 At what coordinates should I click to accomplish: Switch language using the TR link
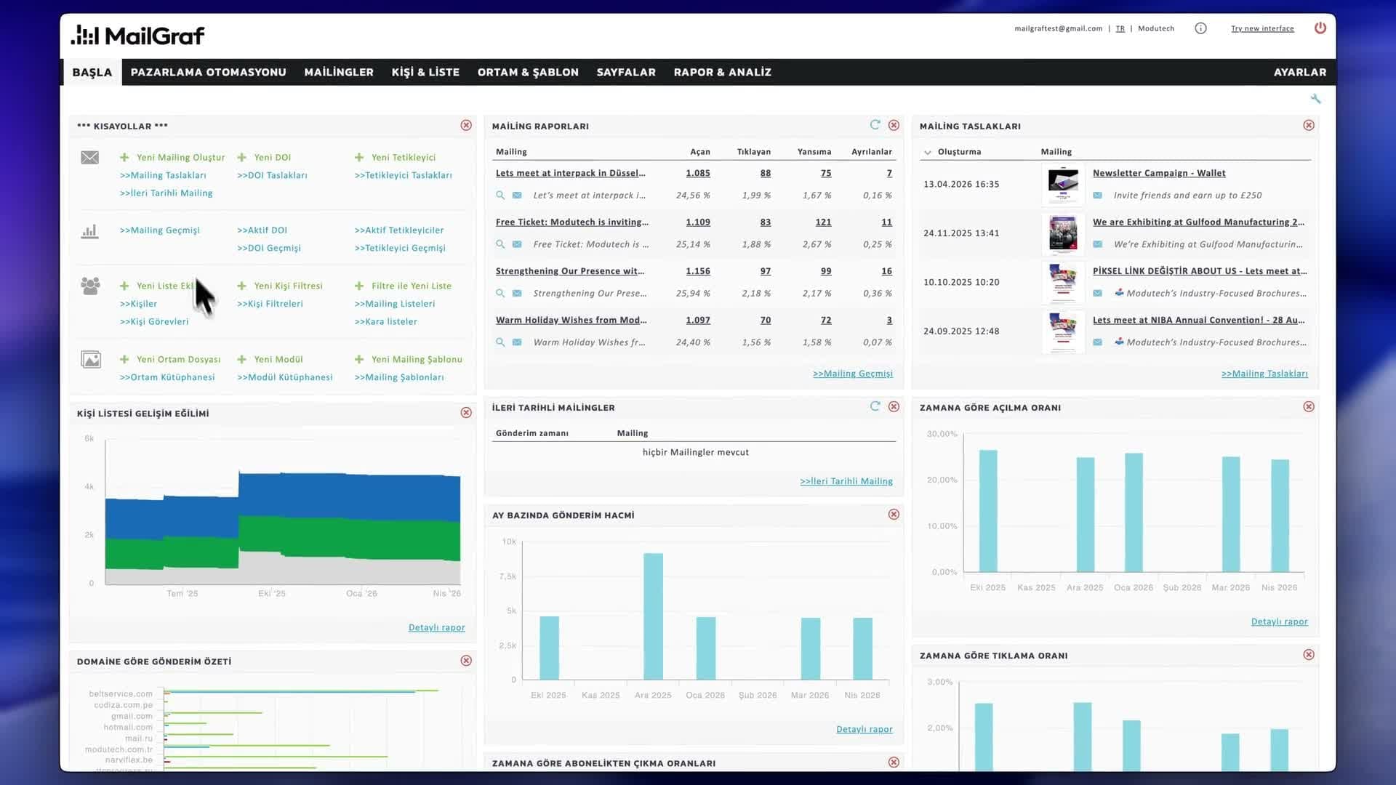1120,28
